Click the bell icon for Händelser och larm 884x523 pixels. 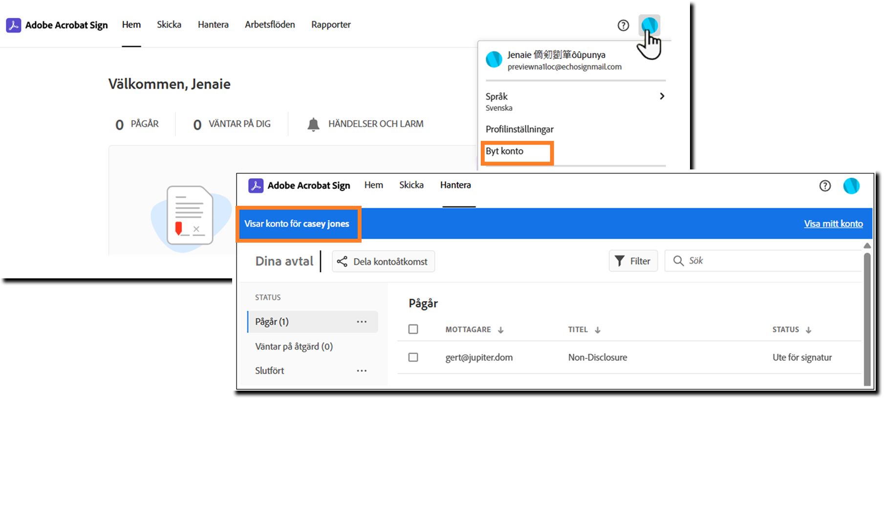pos(313,124)
